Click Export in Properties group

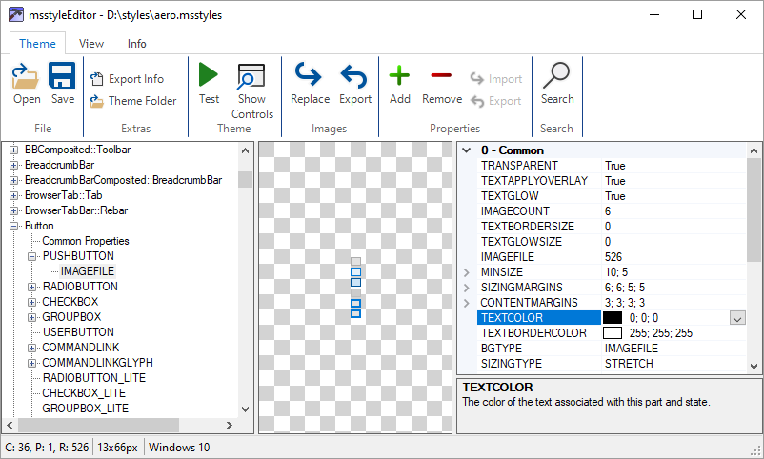point(496,101)
